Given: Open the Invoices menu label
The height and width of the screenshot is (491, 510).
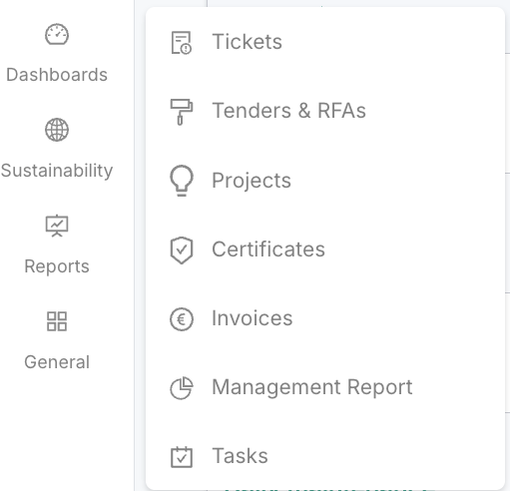Looking at the screenshot, I should (253, 318).
